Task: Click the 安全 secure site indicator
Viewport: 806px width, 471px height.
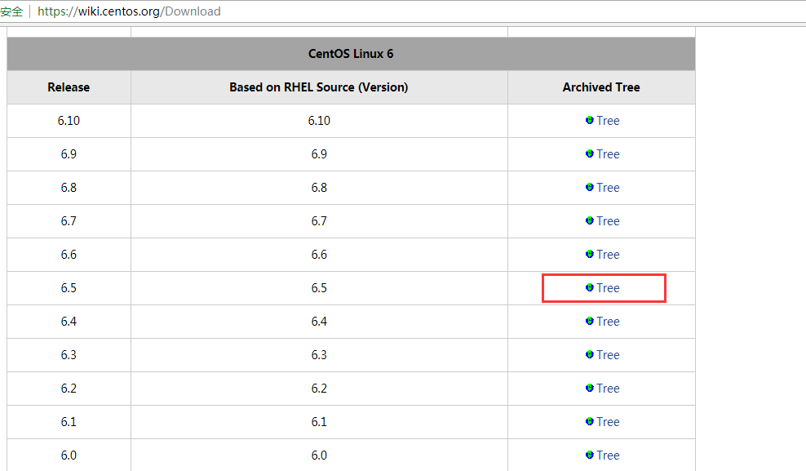Action: [11, 11]
